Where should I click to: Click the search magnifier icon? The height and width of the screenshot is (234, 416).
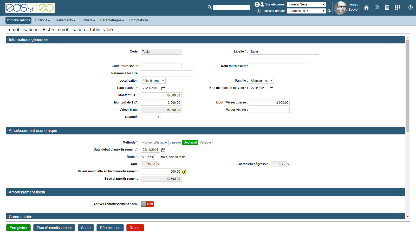(210, 7)
